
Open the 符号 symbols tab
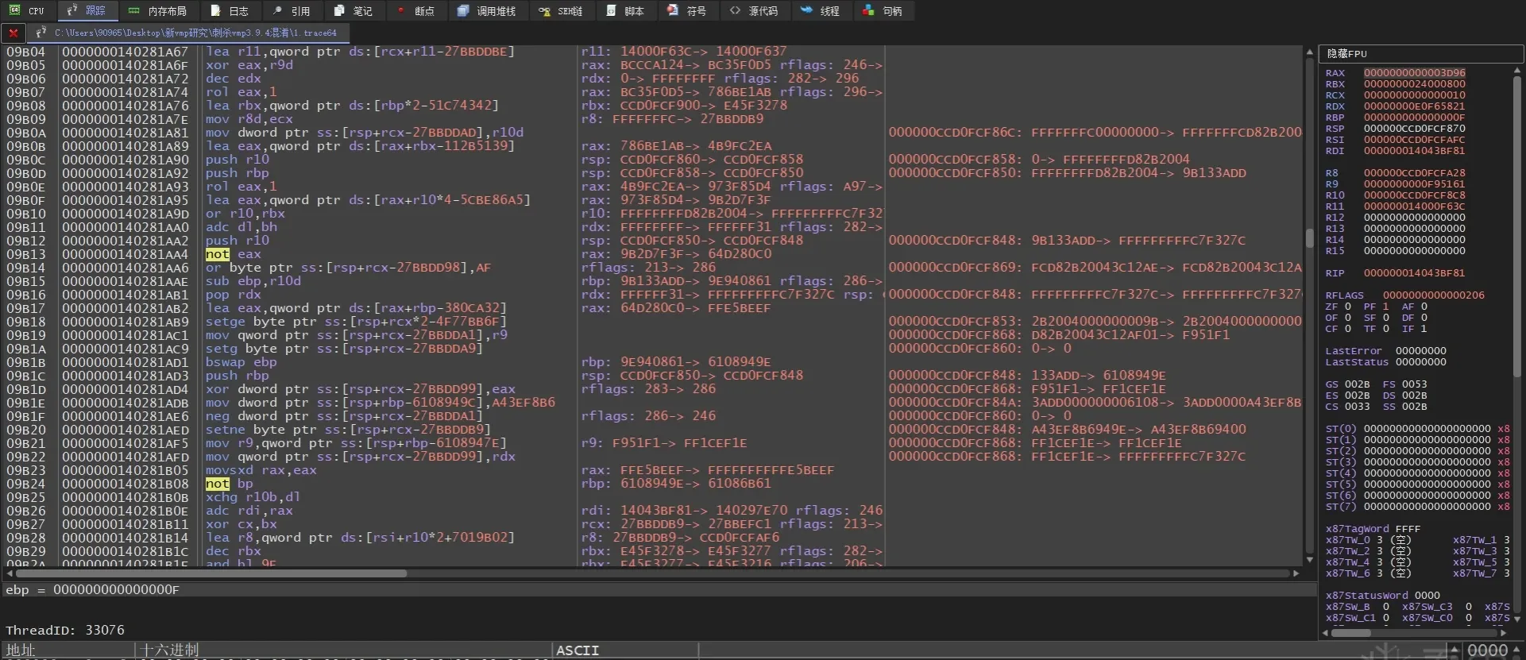point(687,10)
